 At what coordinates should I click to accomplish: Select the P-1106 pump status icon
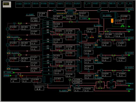coord(97,76)
